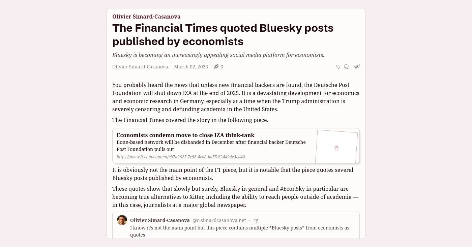Click the ft.com URL in the link card
Viewport: 472px width, 247px height.
181,157
